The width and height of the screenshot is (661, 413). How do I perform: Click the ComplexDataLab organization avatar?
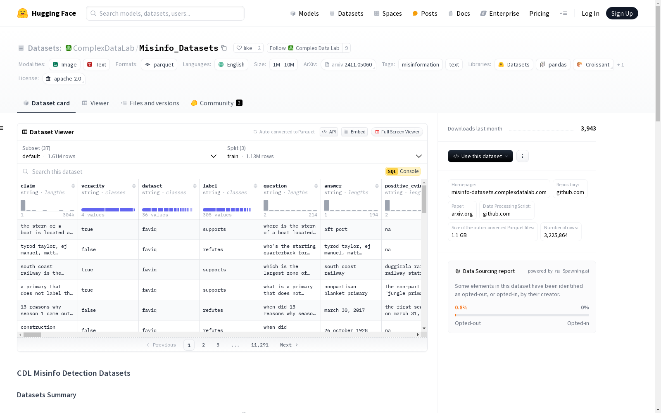pos(69,48)
